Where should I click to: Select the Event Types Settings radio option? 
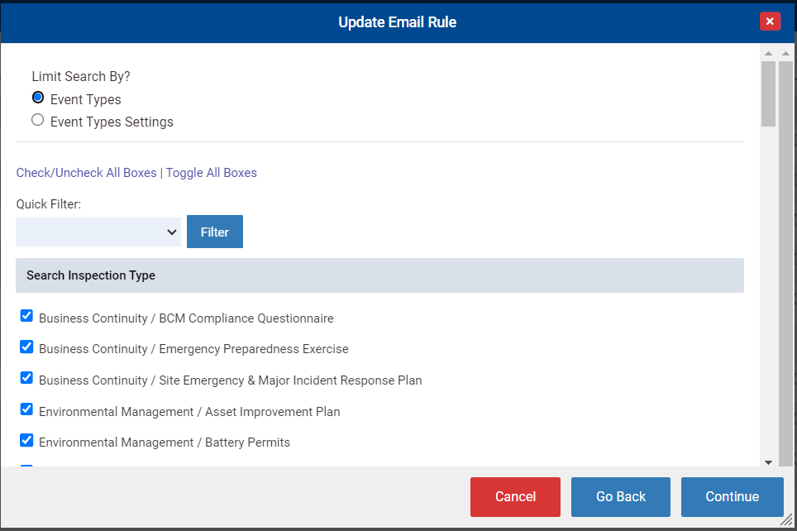pos(37,120)
